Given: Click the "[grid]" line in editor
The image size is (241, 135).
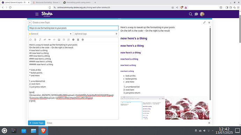Looking at the screenshot, I should [32, 92].
